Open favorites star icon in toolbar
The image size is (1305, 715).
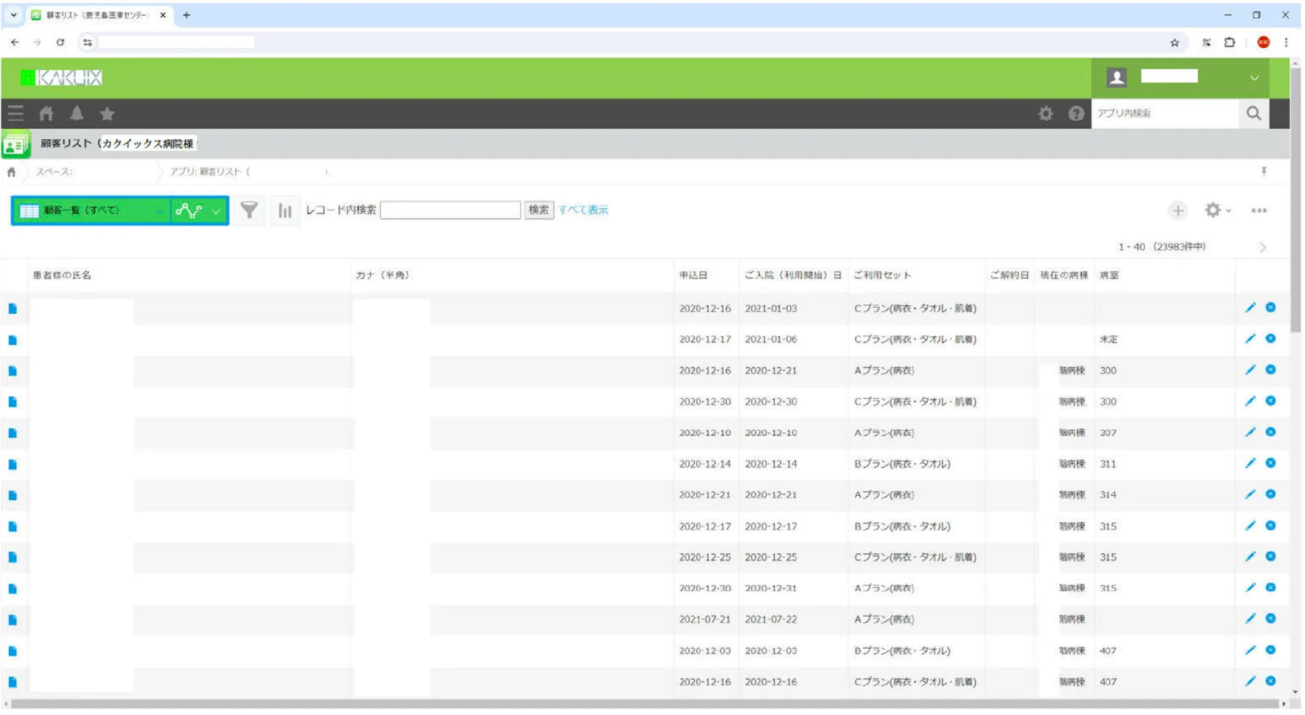click(x=107, y=114)
